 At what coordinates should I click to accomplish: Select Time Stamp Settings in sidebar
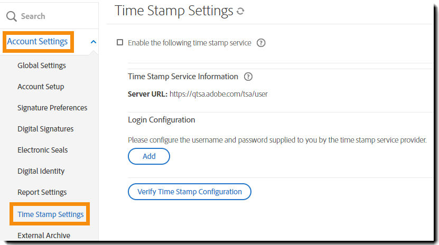tap(51, 214)
